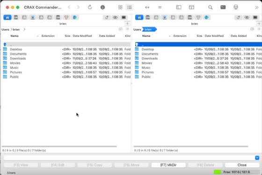The image size is (262, 175).
Task: Open the Downloads shortcut in left panel
Action: [33, 17]
